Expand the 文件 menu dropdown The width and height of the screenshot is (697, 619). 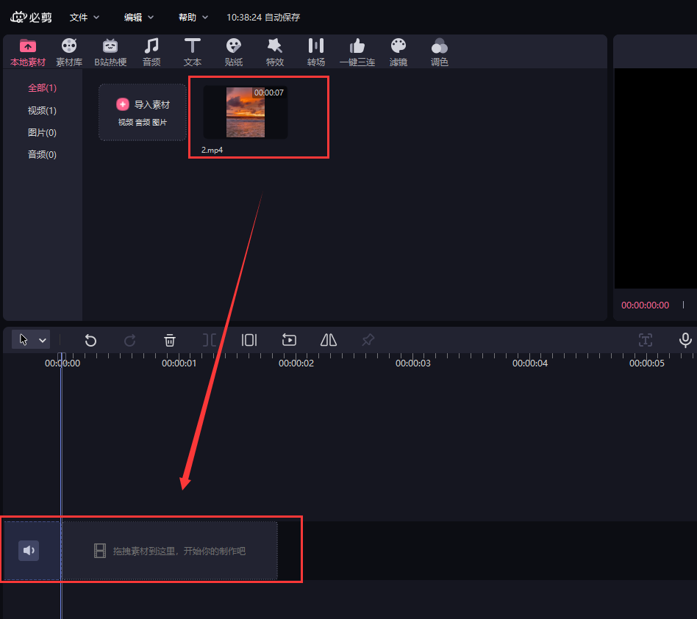coord(84,17)
